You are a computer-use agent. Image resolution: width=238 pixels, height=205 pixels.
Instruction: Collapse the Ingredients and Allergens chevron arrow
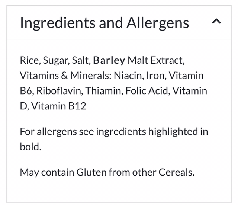[216, 22]
